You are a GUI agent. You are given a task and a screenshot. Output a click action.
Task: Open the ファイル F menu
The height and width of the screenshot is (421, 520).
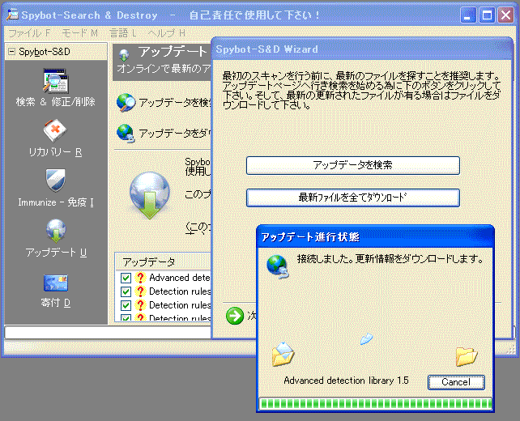[29, 33]
